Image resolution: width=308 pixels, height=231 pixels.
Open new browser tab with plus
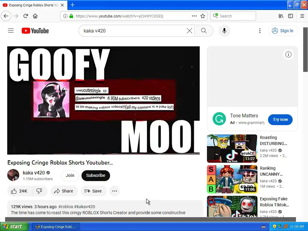[x=72, y=5]
